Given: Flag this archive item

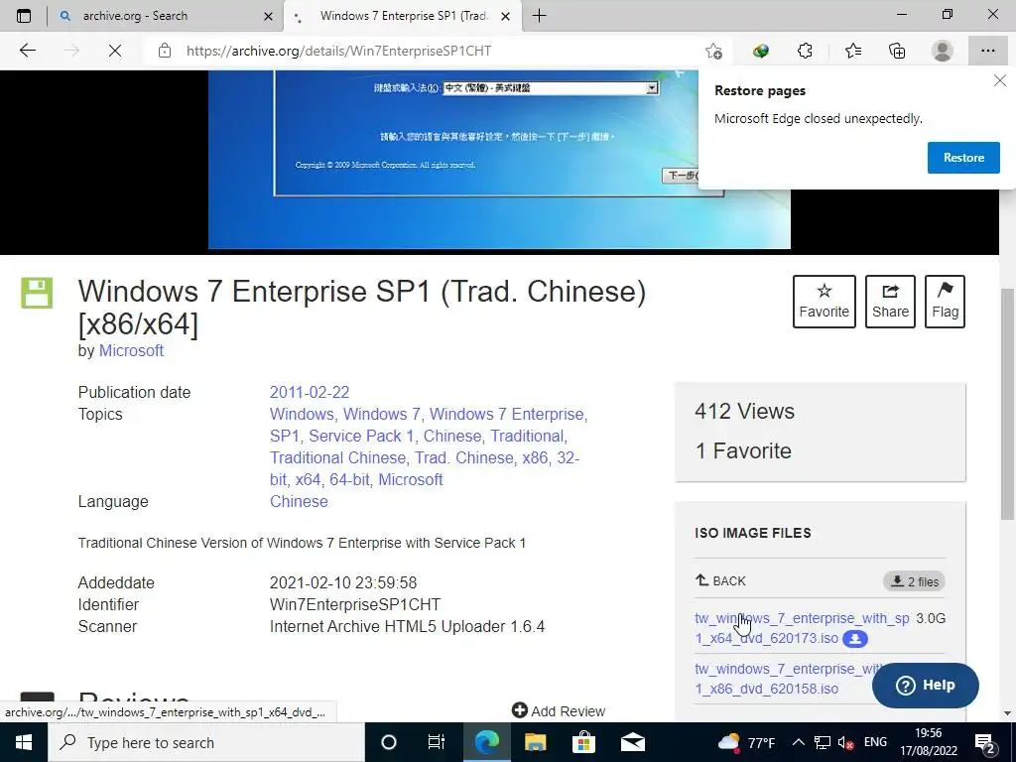Looking at the screenshot, I should coord(945,302).
